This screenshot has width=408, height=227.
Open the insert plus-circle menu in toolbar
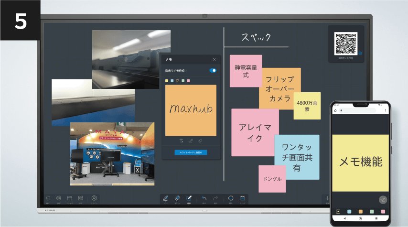tap(230, 198)
